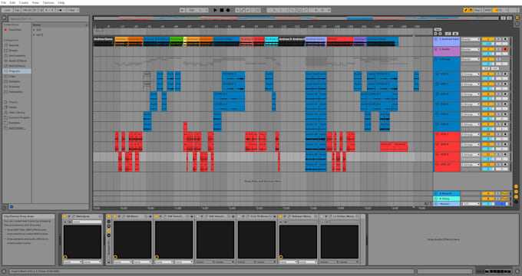Click the Stop button in transport
522x276 pixels.
[x=222, y=10]
